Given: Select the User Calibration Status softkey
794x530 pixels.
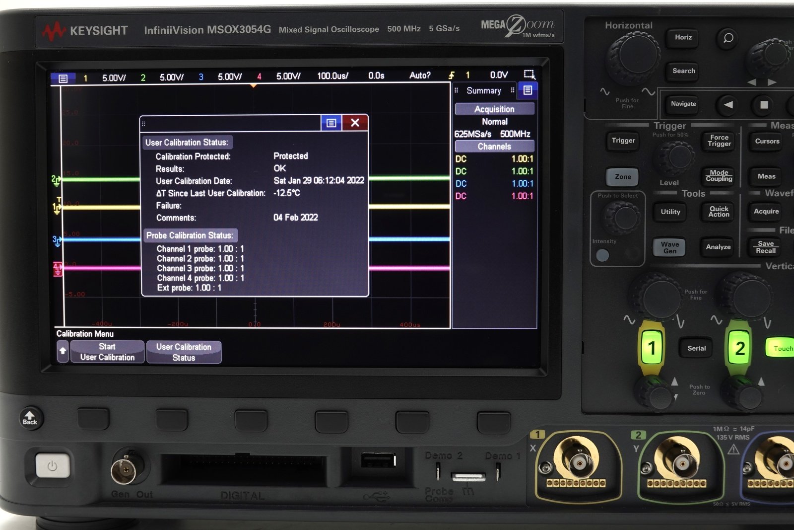Looking at the screenshot, I should click(x=184, y=352).
